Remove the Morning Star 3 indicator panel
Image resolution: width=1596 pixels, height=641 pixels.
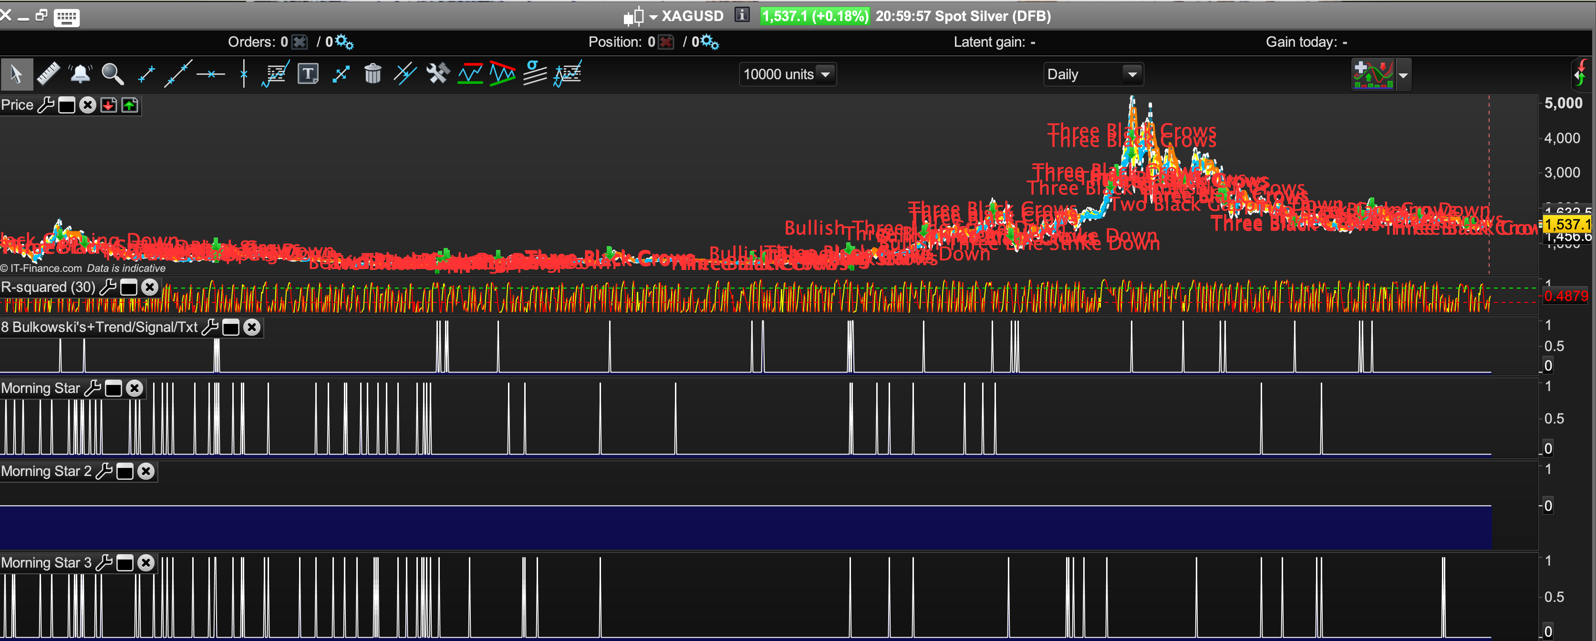146,563
